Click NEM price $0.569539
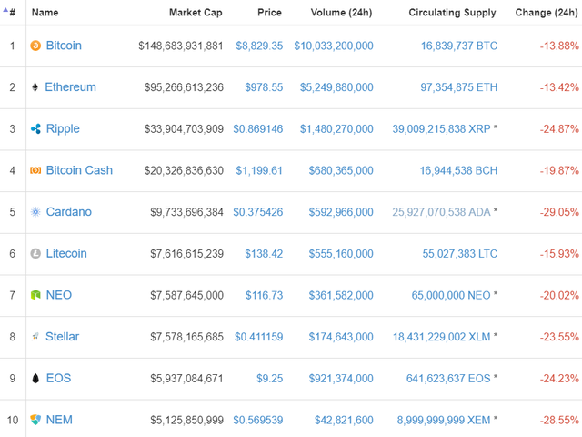 [258, 421]
